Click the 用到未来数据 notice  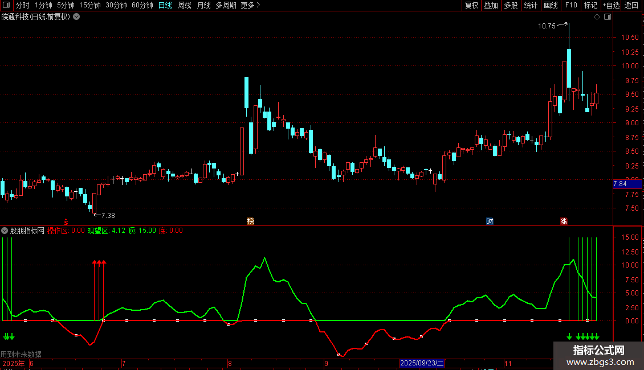(x=21, y=354)
